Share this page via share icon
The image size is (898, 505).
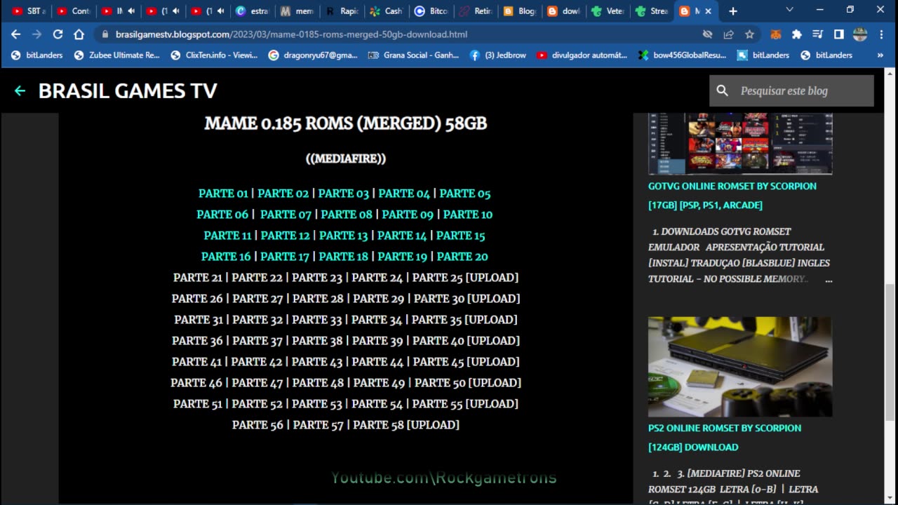click(729, 34)
